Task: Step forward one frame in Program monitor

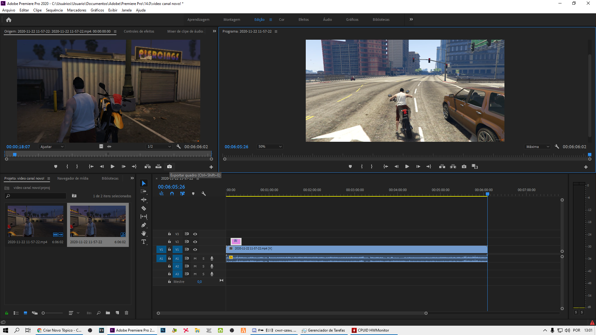Action: [x=418, y=167]
